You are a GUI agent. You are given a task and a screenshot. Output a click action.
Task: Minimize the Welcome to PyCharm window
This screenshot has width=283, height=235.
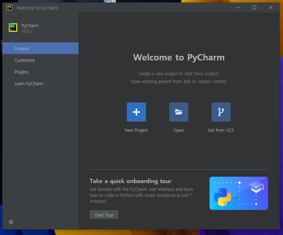pyautogui.click(x=238, y=7)
